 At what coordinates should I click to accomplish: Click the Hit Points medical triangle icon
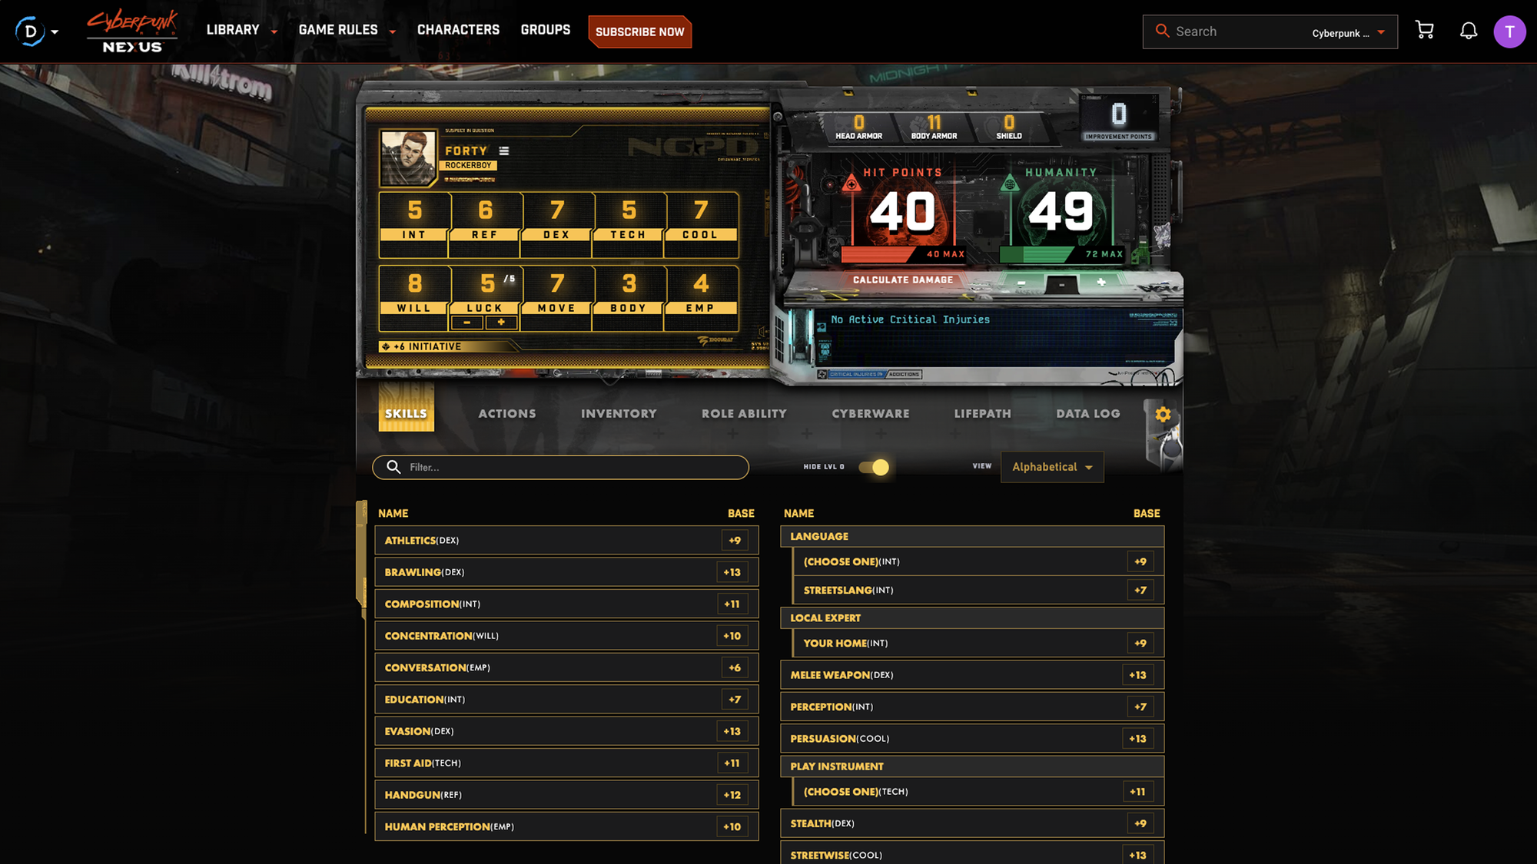(851, 184)
